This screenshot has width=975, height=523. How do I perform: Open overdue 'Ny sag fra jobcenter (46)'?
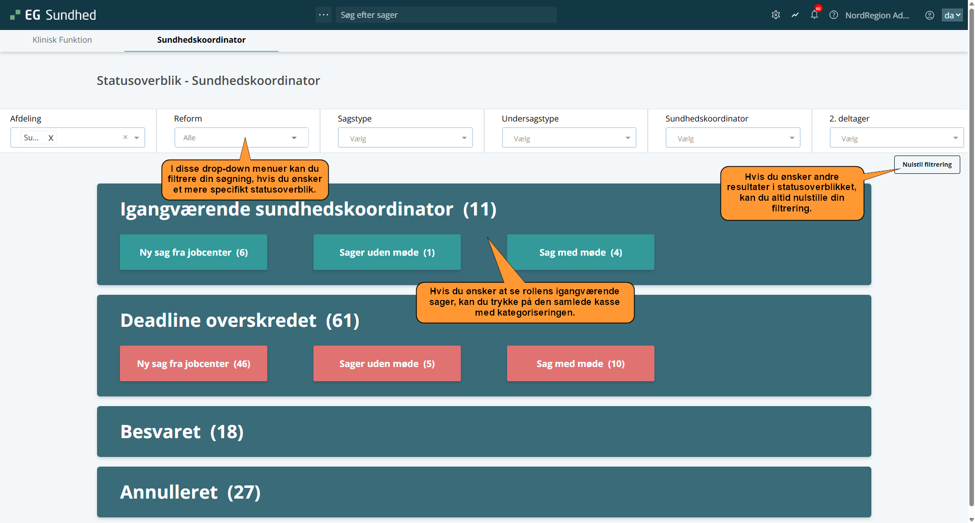point(194,364)
